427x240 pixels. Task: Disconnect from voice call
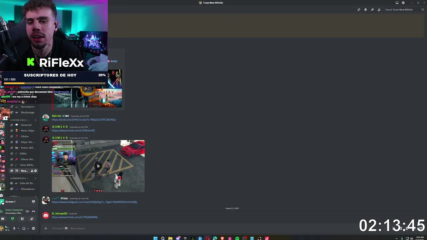[33, 211]
